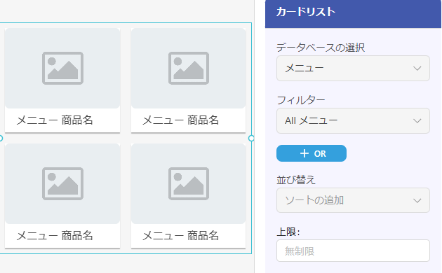This screenshot has width=442, height=273.
Task: Click the right-edge resize handle of card list
Action: click(251, 139)
